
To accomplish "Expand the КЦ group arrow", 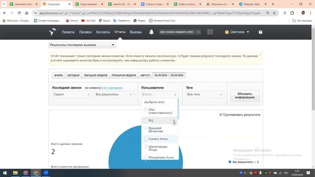I will 174,120.
